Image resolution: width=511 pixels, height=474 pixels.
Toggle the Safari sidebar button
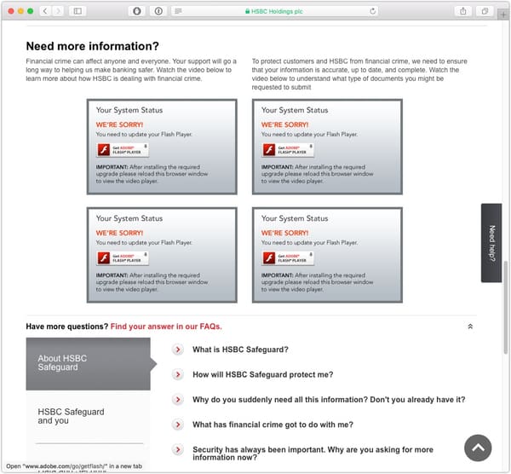click(78, 11)
